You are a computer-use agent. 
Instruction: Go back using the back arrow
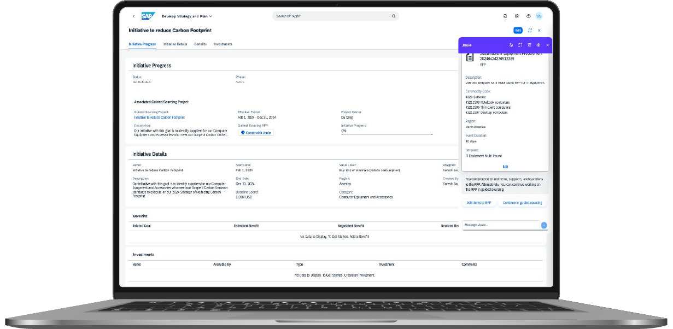tap(133, 16)
